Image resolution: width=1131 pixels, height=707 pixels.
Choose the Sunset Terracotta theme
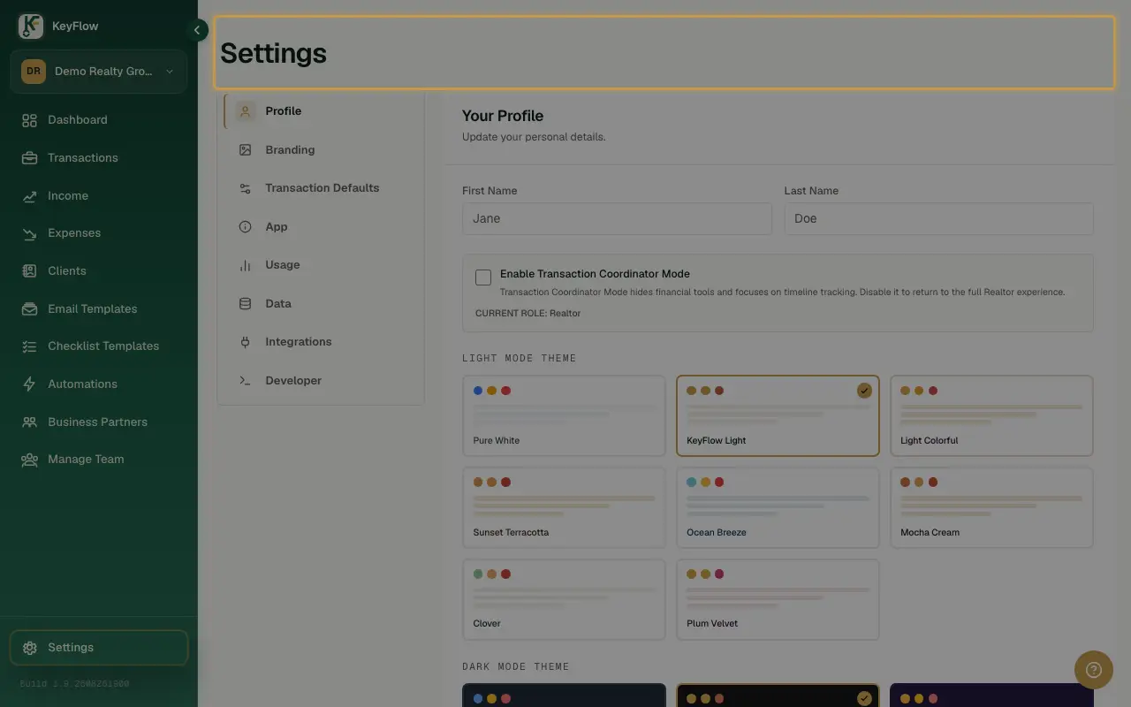click(564, 507)
